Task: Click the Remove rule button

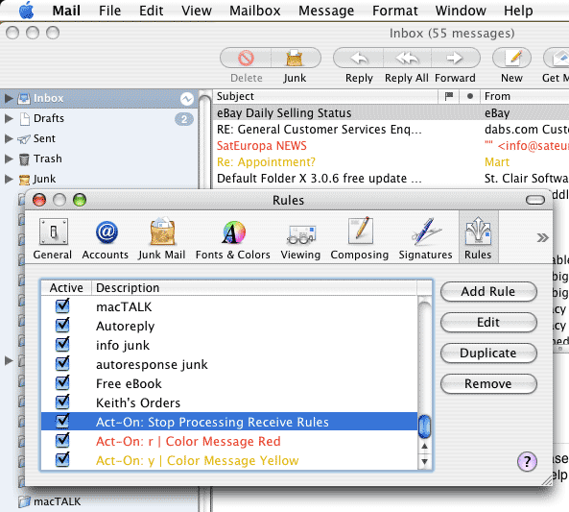Action: [488, 384]
